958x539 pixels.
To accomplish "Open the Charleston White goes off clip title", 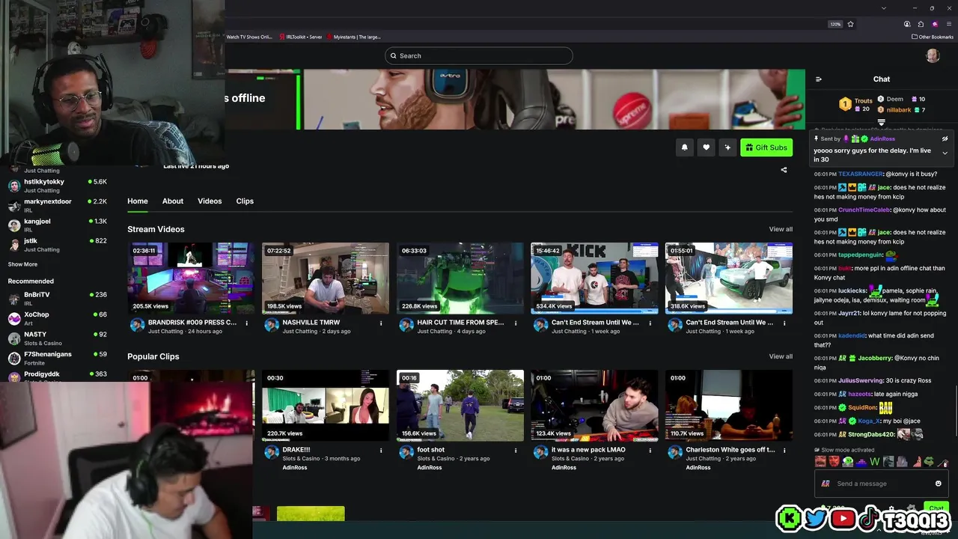I will pyautogui.click(x=730, y=450).
